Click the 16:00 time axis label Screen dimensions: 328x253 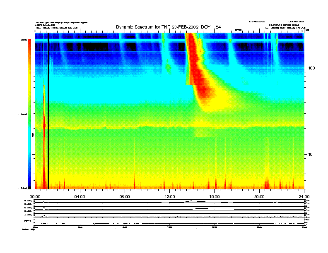(215, 197)
